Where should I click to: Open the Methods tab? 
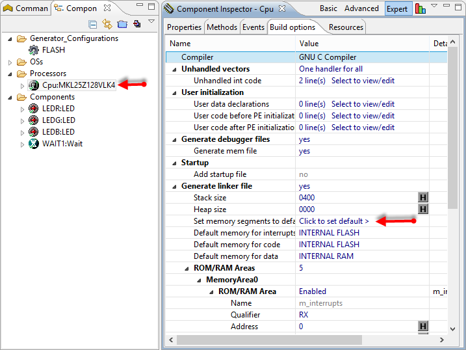click(x=222, y=27)
